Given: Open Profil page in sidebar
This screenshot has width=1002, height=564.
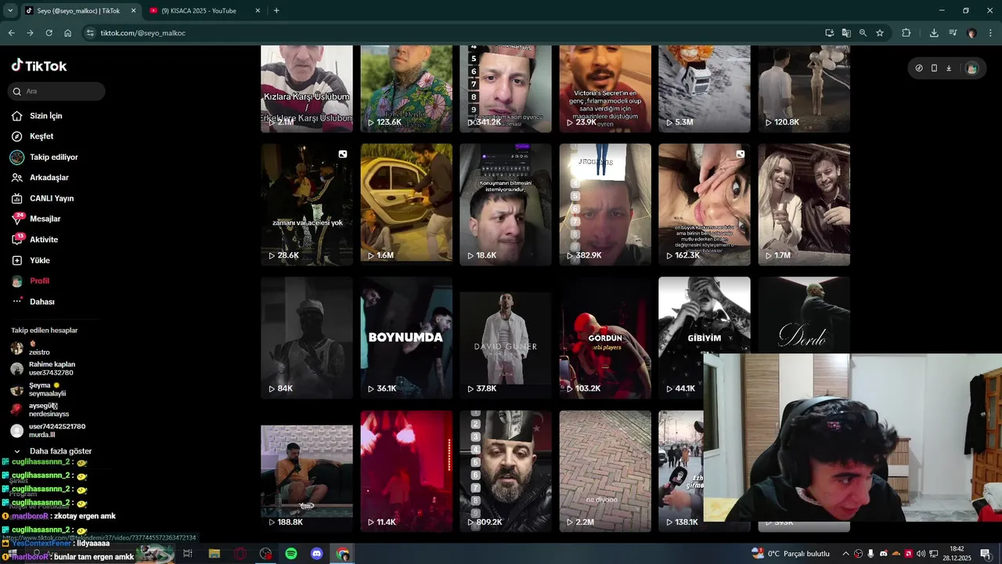Looking at the screenshot, I should coord(39,280).
